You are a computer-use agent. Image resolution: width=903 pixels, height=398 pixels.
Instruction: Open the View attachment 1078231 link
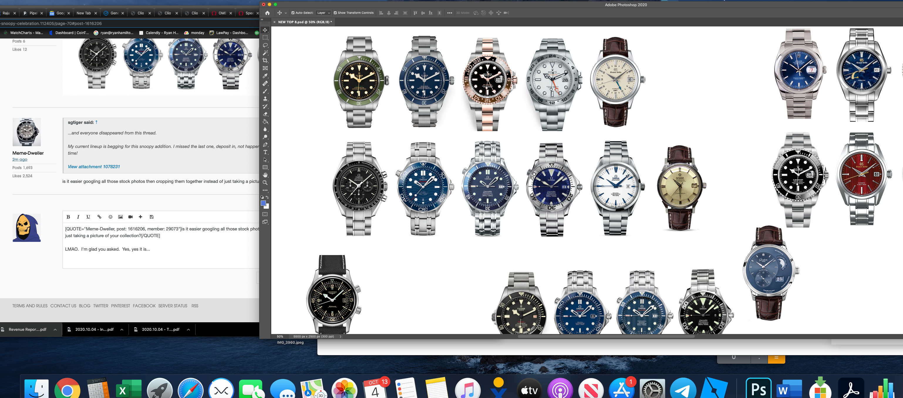pyautogui.click(x=94, y=167)
